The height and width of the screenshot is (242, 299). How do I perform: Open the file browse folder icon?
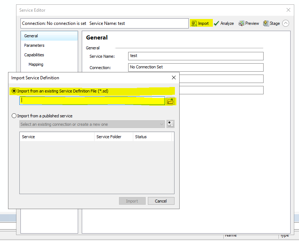(170, 101)
